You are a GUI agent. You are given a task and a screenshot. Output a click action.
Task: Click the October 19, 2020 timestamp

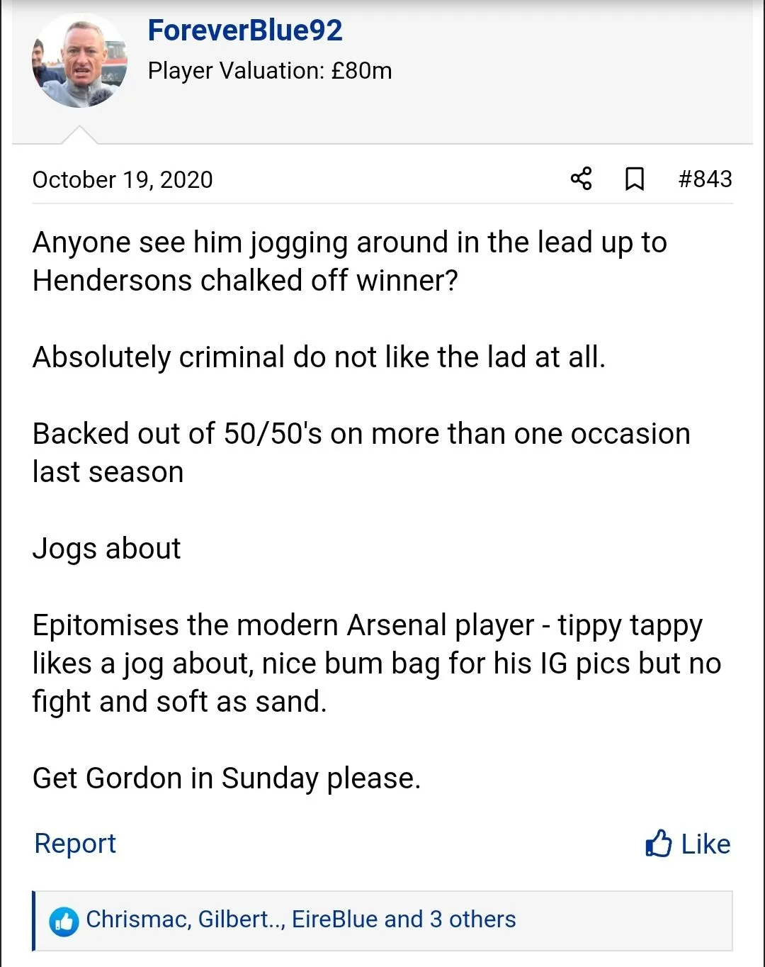click(x=123, y=180)
